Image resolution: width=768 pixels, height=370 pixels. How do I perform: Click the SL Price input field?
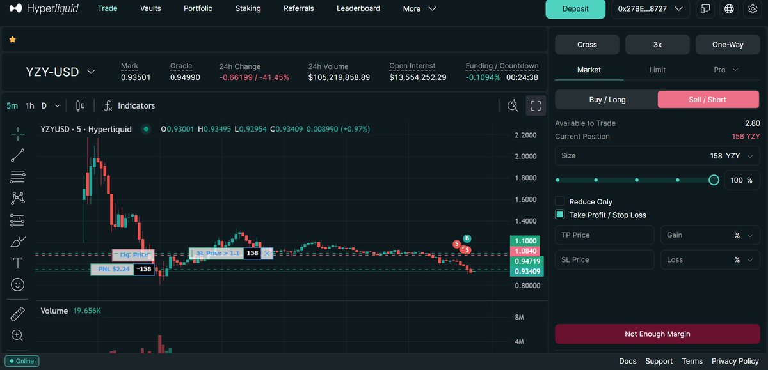point(604,259)
